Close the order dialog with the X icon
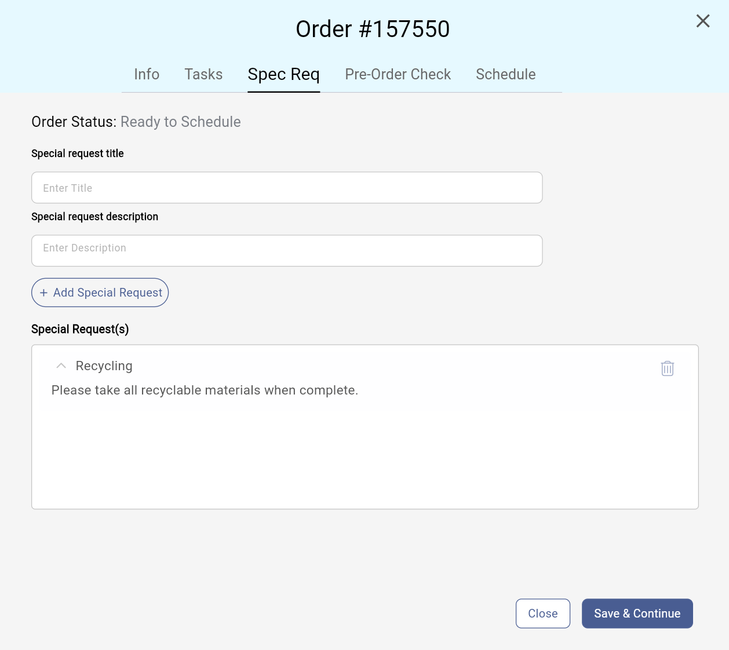729x650 pixels. coord(703,21)
